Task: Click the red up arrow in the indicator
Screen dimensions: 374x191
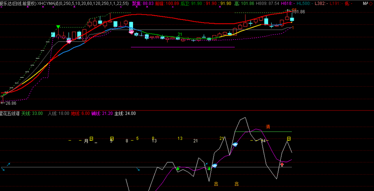Action: click(x=282, y=164)
